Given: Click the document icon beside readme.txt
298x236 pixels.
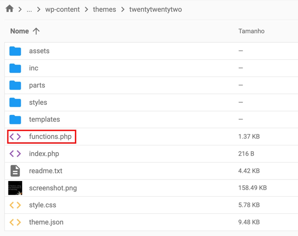Looking at the screenshot, I should (x=15, y=171).
